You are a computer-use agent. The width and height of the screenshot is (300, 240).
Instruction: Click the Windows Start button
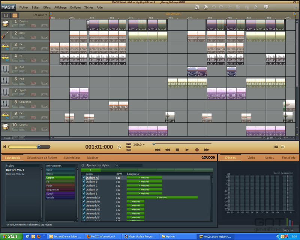tap(11, 237)
